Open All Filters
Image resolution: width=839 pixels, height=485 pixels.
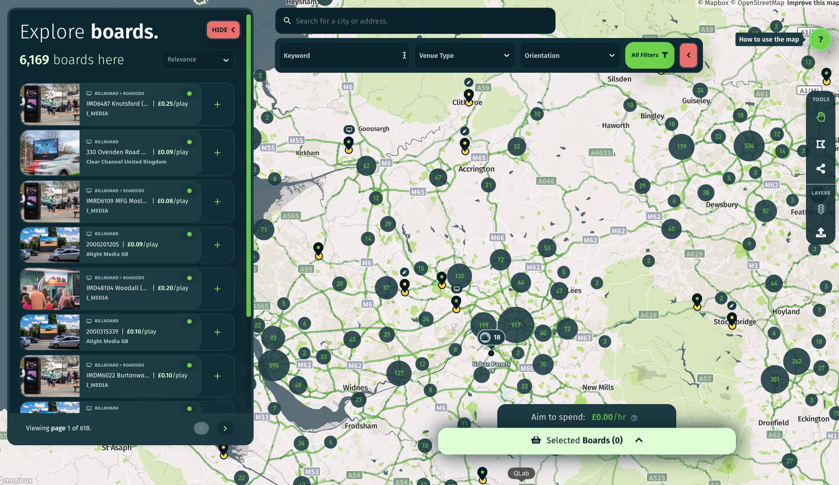tap(650, 55)
